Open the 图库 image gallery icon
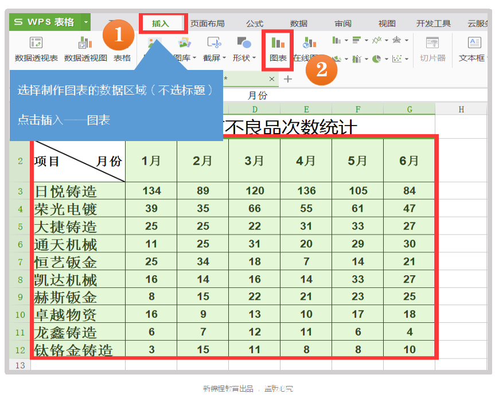 pos(184,42)
